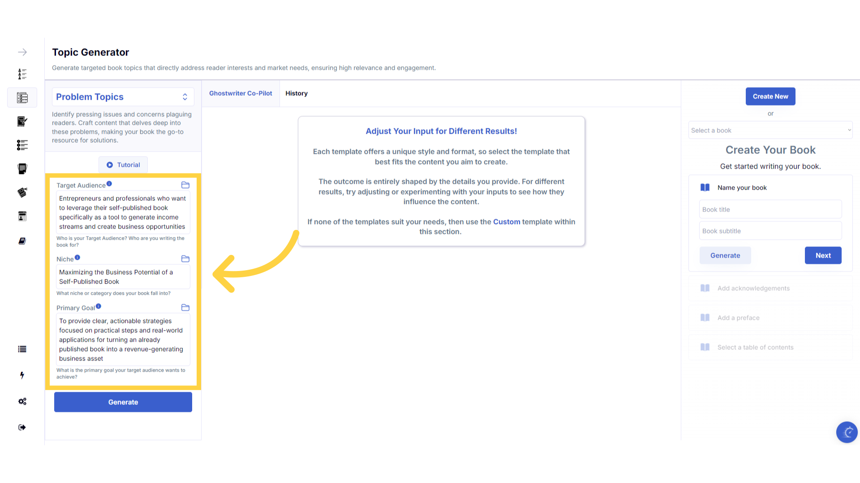Click the logout arrow sidebar icon

(x=22, y=428)
